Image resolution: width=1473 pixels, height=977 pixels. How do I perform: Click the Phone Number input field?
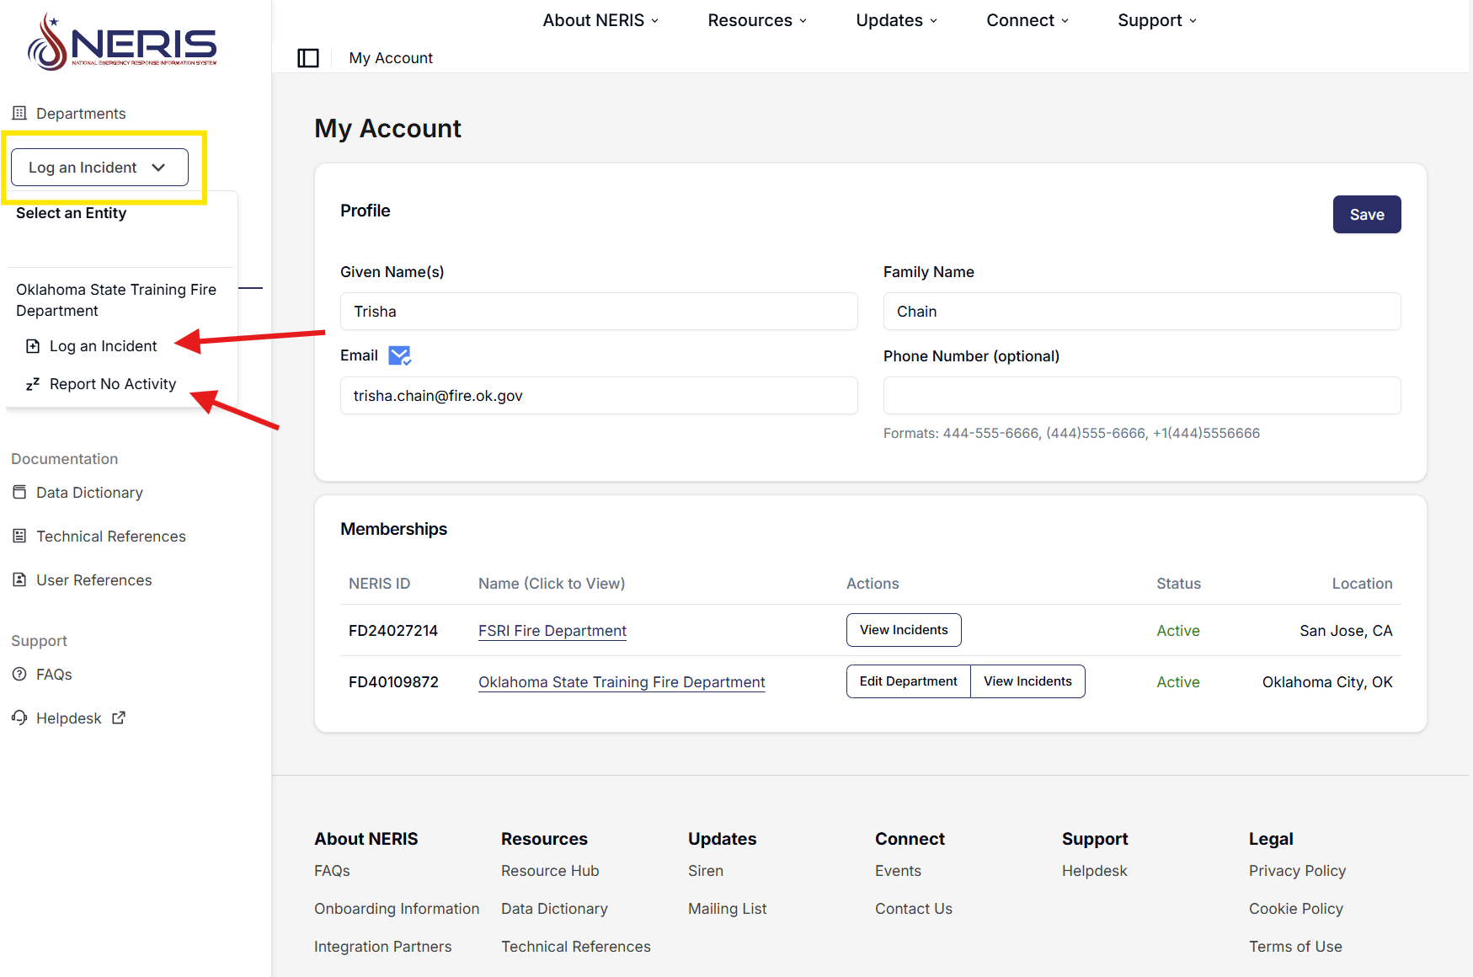coord(1141,396)
